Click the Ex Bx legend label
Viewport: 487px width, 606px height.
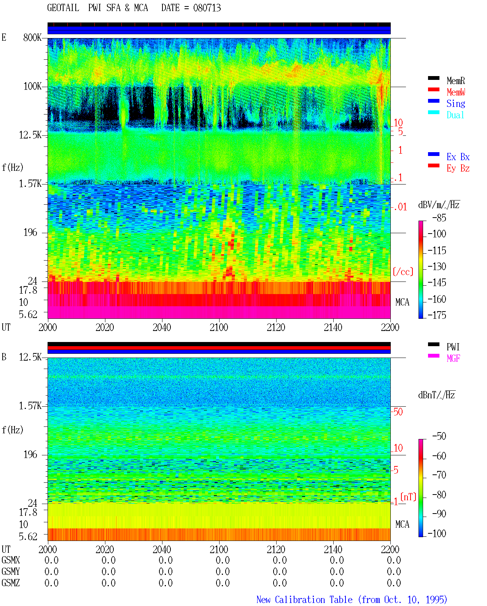click(x=458, y=157)
